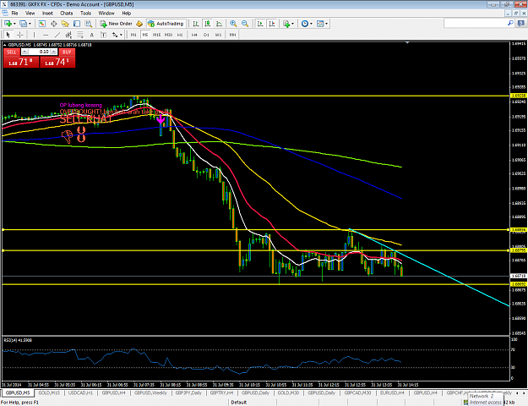The width and height of the screenshot is (528, 406).
Task: Click the application menu icon beside File
Action: 5,14
